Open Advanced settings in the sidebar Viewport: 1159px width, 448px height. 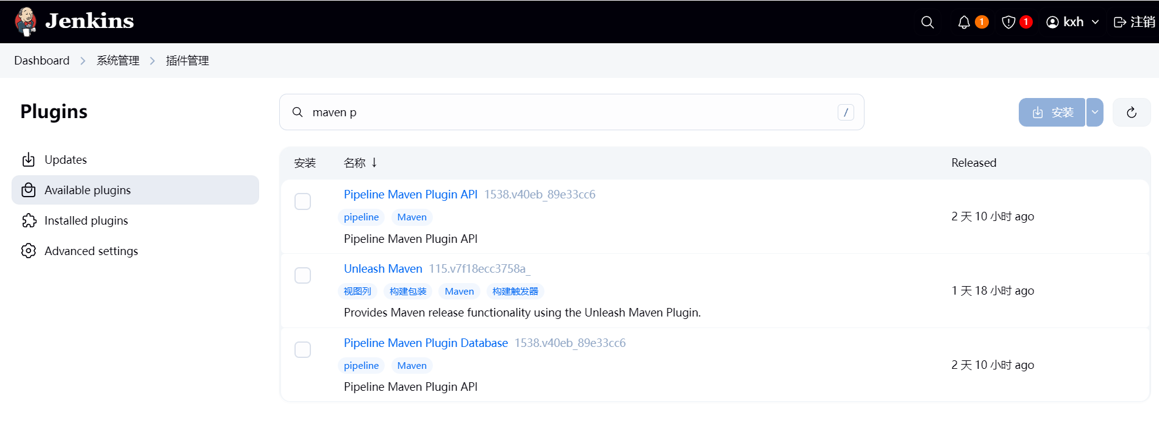click(135, 251)
